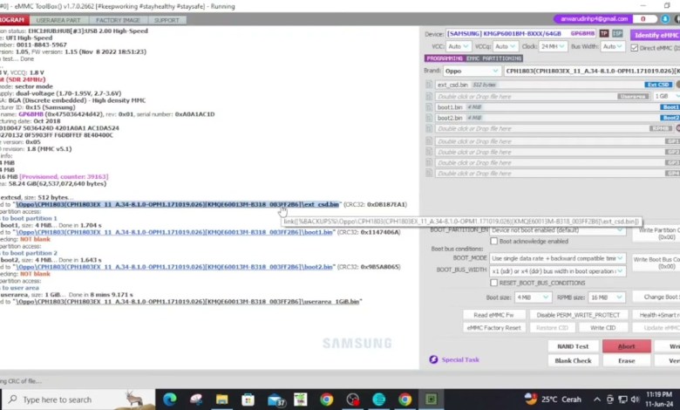Switch to USERAREA PART tab

58,20
